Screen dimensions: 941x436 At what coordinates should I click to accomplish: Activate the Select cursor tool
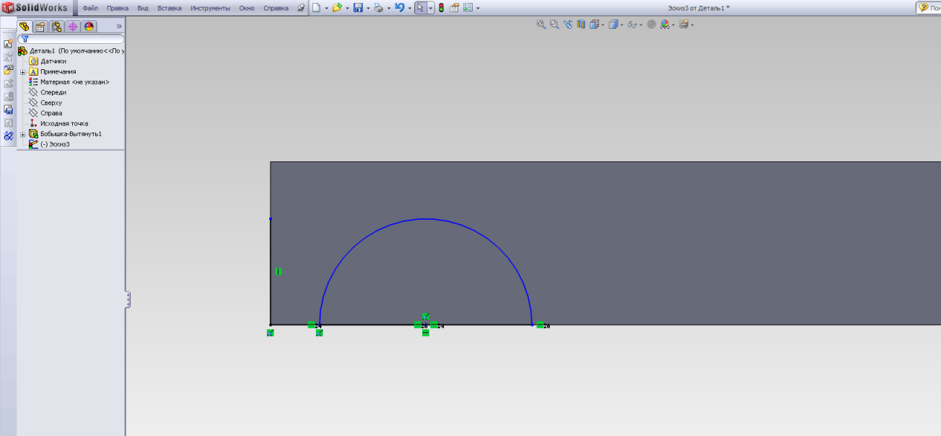420,8
